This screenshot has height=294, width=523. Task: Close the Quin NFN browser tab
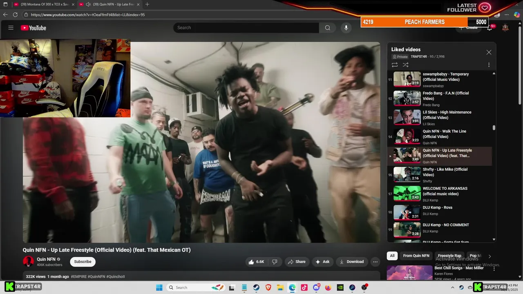coord(138,4)
